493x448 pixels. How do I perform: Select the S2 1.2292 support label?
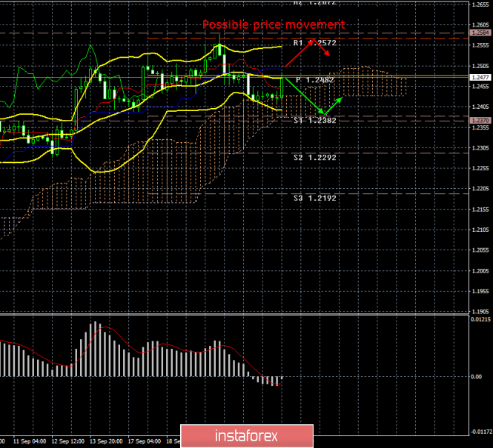(x=315, y=157)
